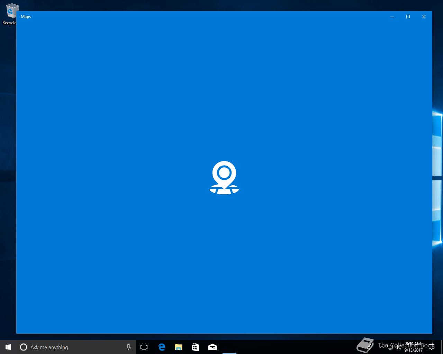Open the Mail app from taskbar
Viewport: 443px width, 354px height.
click(x=212, y=347)
